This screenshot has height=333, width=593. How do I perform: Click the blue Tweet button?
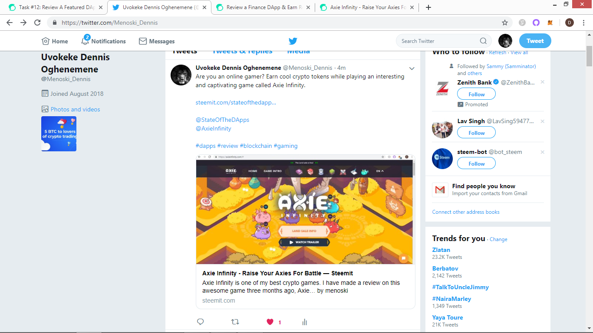point(535,41)
